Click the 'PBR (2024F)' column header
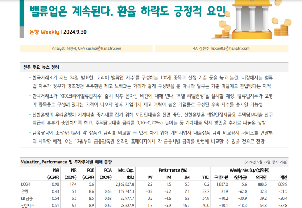 (x=53, y=174)
